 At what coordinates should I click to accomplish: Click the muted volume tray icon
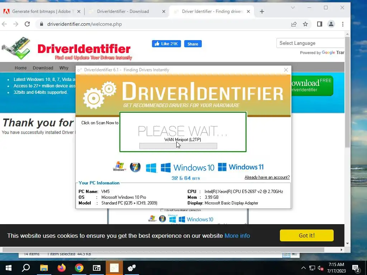[321, 268]
